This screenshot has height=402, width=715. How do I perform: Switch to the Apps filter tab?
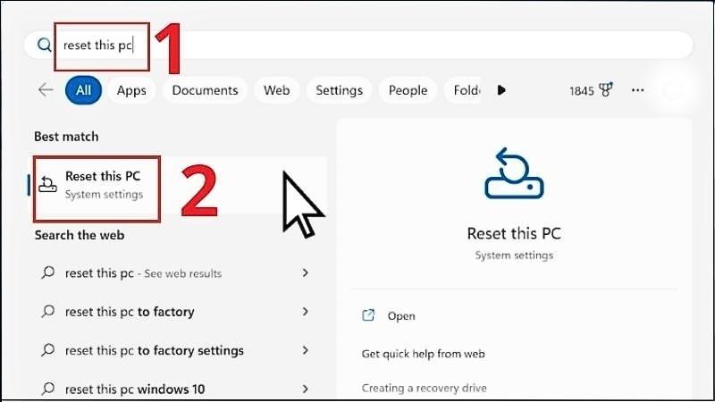[131, 90]
